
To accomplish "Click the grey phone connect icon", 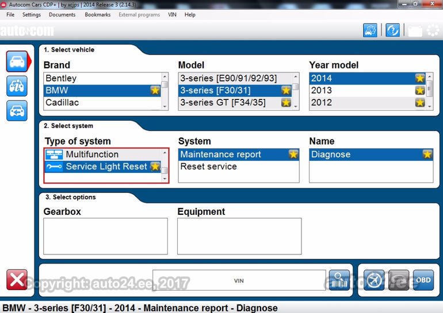I will pyautogui.click(x=399, y=280).
